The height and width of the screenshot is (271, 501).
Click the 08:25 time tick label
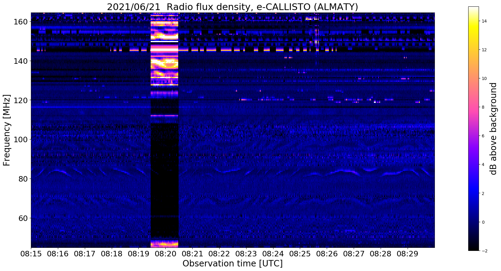(300, 254)
